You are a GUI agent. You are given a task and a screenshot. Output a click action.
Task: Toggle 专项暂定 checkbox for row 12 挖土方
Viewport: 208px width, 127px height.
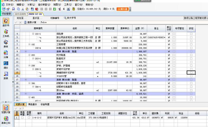coord(174,62)
